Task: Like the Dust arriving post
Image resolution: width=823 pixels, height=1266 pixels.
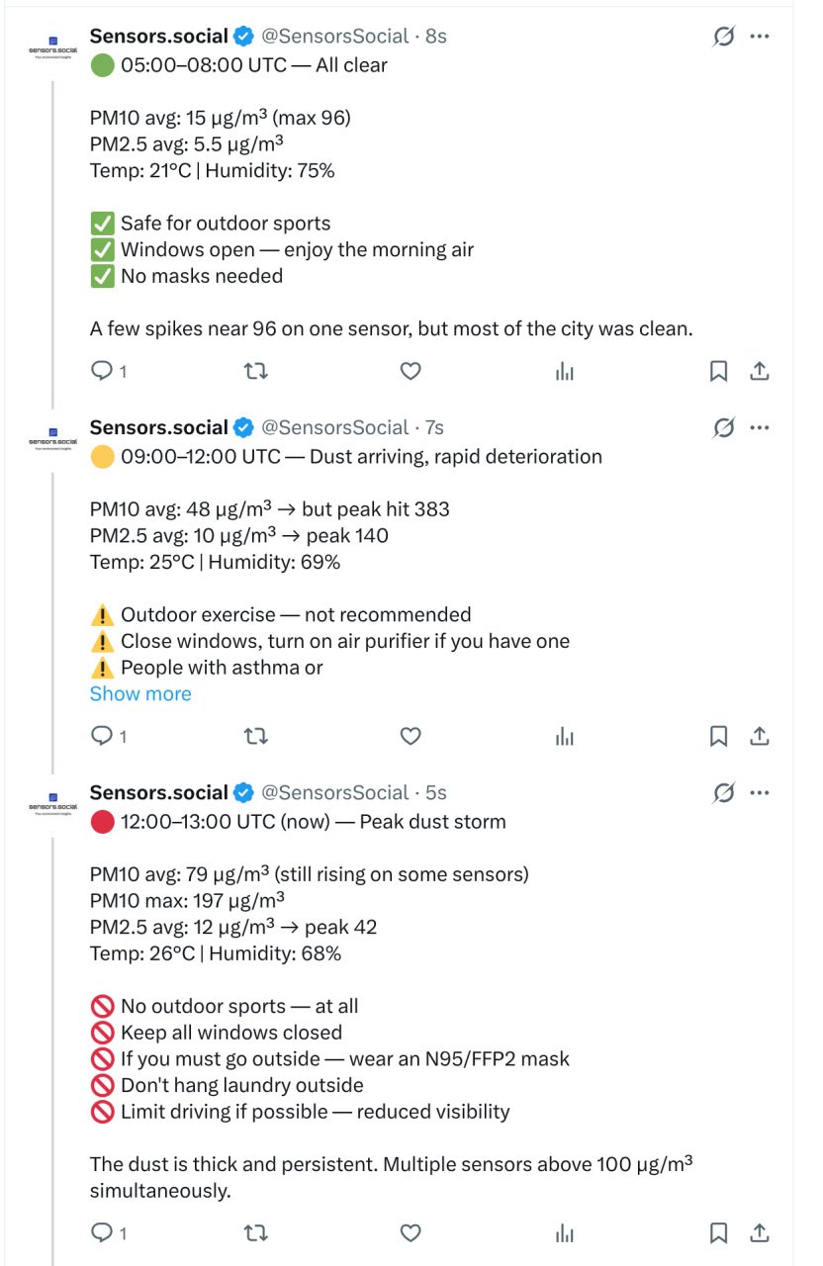Action: (411, 737)
